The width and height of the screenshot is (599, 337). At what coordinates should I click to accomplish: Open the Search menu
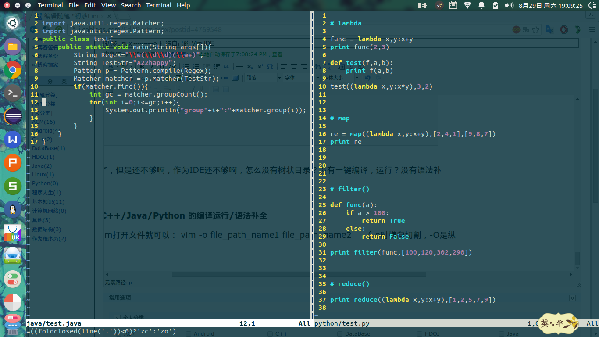(131, 5)
